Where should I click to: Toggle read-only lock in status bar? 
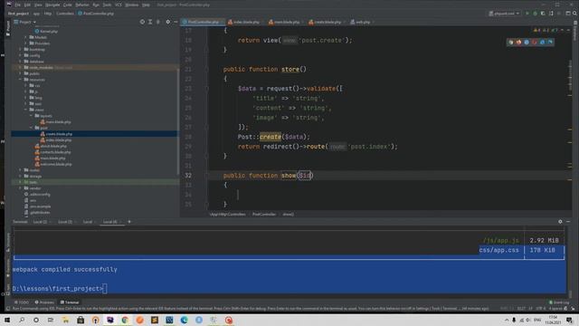pyautogui.click(x=565, y=308)
